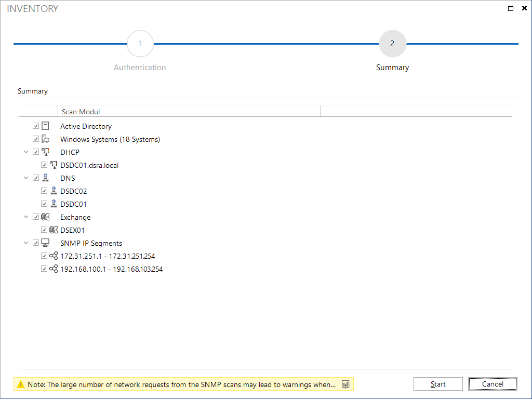
Task: Click the Exchange module icon
Action: [45, 217]
